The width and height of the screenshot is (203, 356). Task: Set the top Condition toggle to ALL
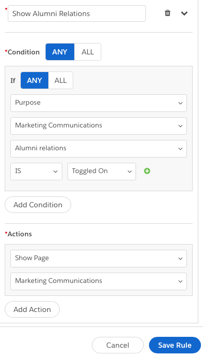[x=88, y=52]
